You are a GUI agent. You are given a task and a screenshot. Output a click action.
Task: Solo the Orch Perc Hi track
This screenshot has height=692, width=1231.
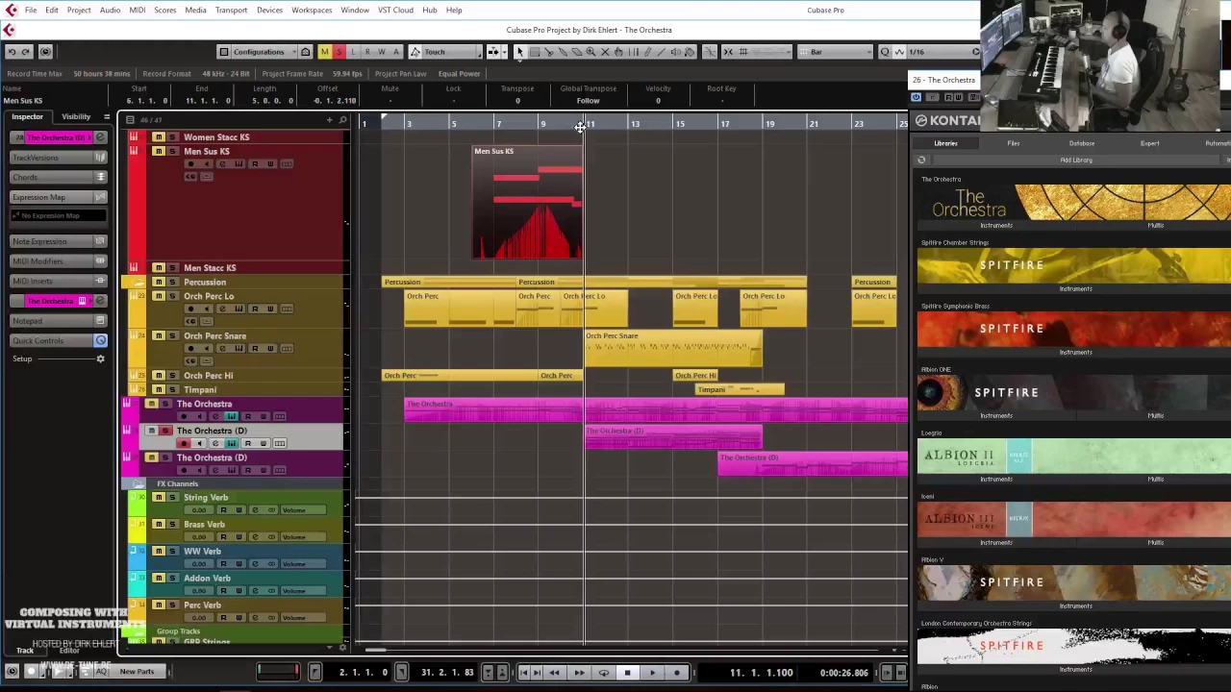(173, 376)
